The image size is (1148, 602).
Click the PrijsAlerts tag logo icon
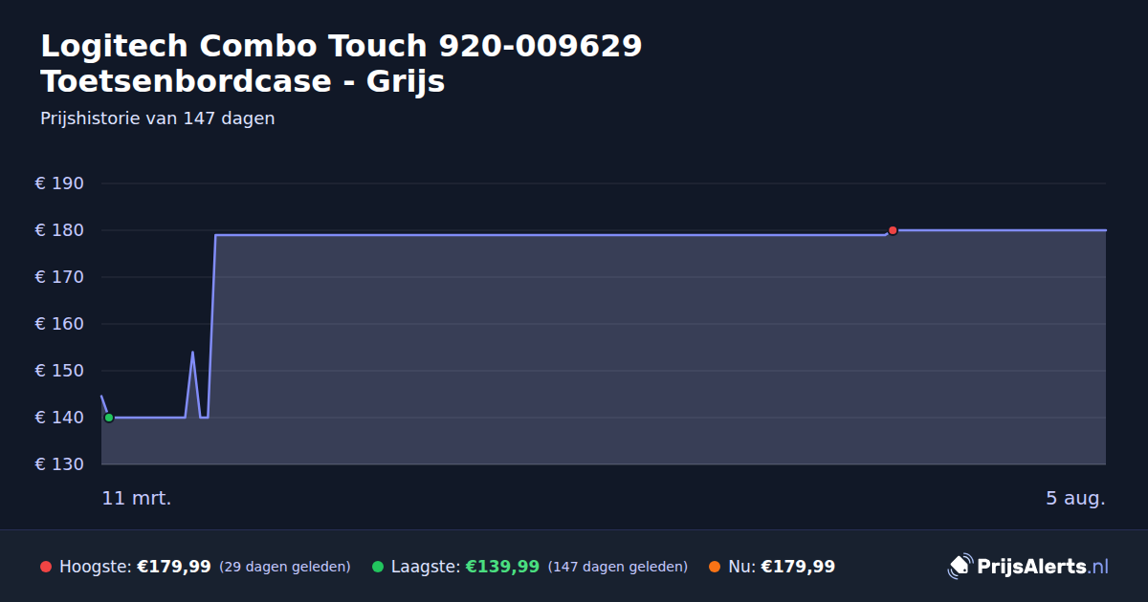pos(960,567)
